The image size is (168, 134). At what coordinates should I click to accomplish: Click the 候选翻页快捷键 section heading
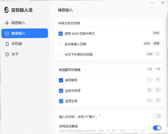click(x=69, y=70)
